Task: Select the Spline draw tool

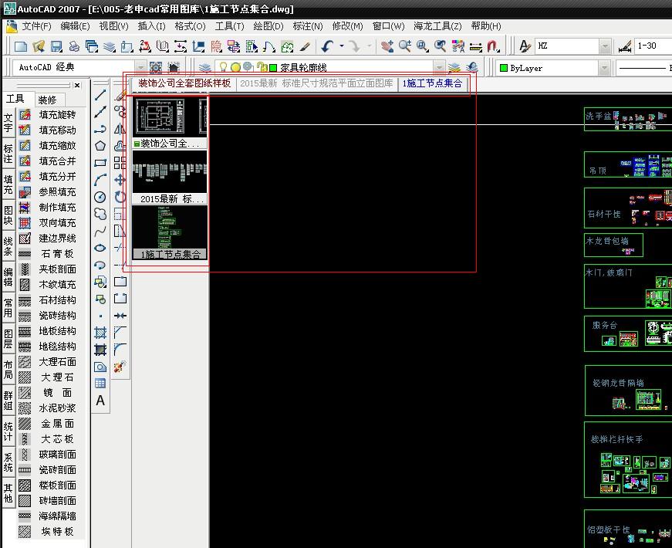Action: tap(100, 231)
